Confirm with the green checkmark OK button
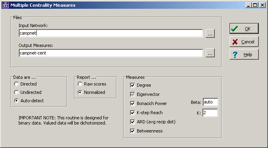This screenshot has width=268, height=148. coord(244,28)
